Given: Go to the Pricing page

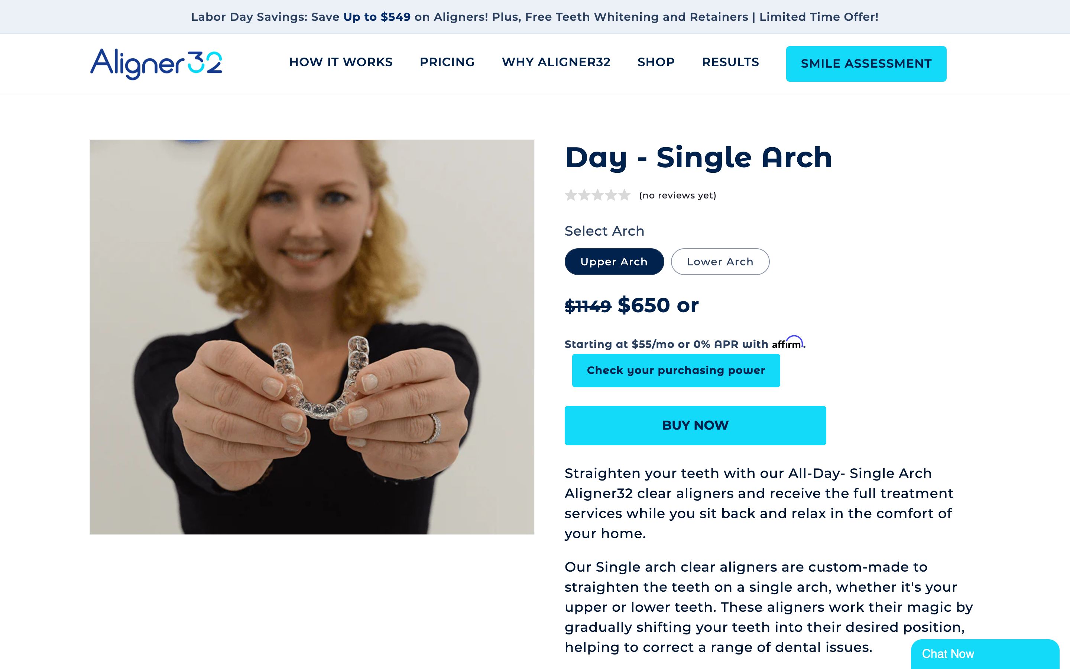Looking at the screenshot, I should [447, 62].
